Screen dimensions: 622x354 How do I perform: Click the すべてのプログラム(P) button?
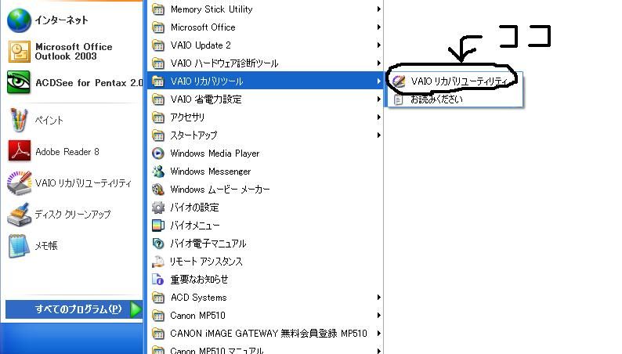tap(74, 309)
